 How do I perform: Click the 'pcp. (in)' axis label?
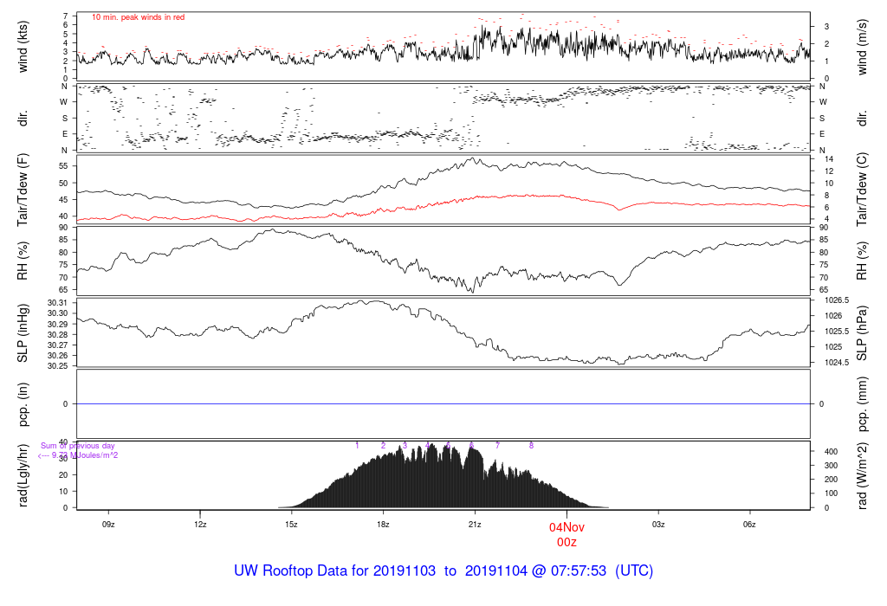tap(23, 404)
